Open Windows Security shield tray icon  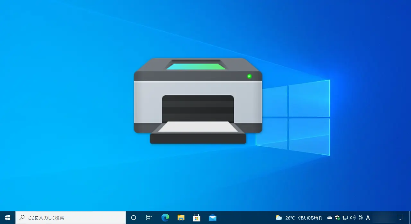tap(337, 218)
